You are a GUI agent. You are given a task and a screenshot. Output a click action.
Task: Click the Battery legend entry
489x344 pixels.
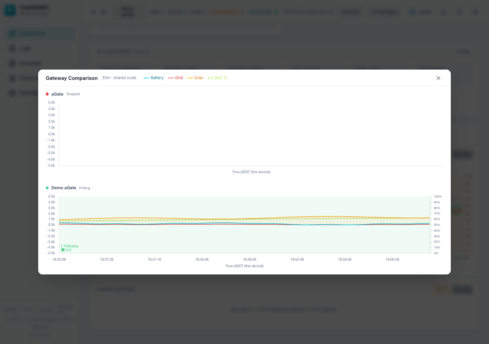pos(154,78)
